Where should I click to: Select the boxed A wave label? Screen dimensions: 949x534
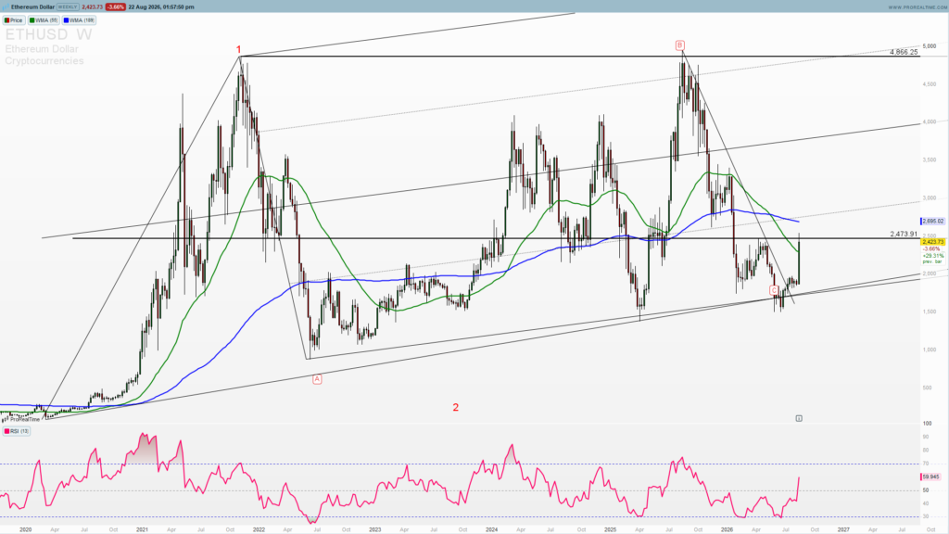click(317, 379)
